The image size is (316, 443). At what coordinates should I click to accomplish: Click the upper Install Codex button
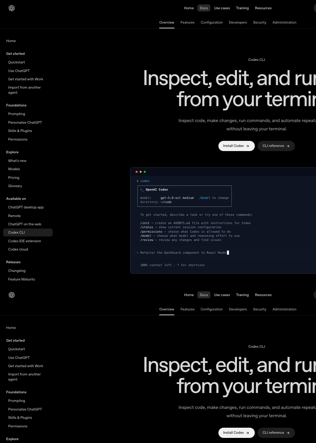tap(236, 146)
